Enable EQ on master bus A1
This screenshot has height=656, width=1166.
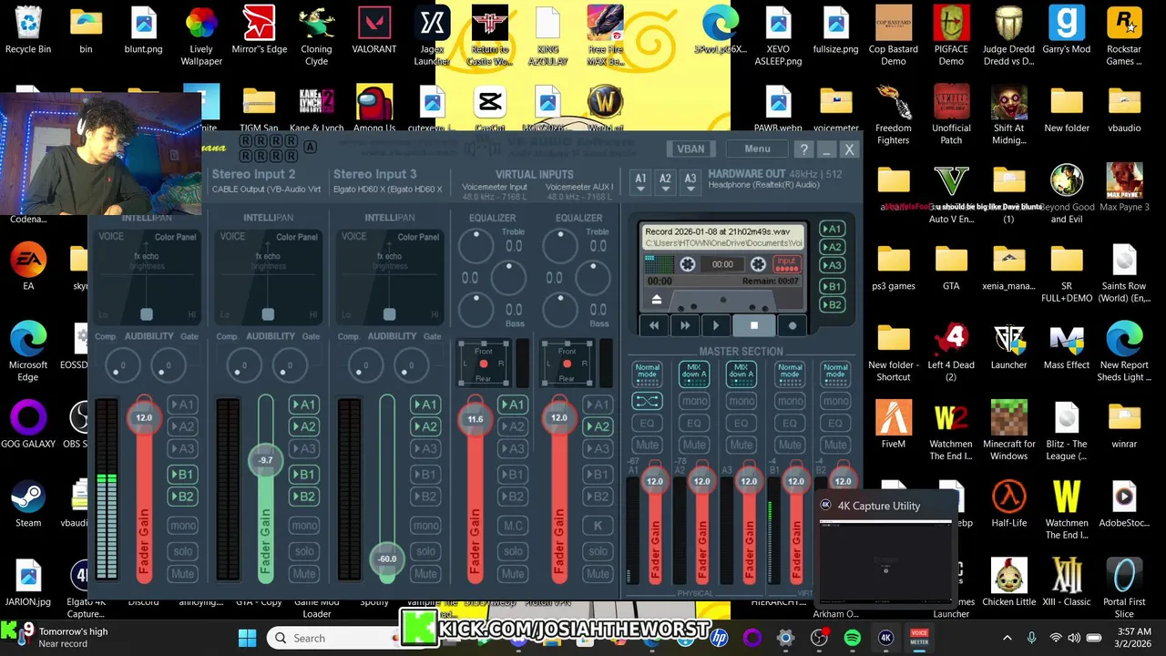pyautogui.click(x=647, y=424)
